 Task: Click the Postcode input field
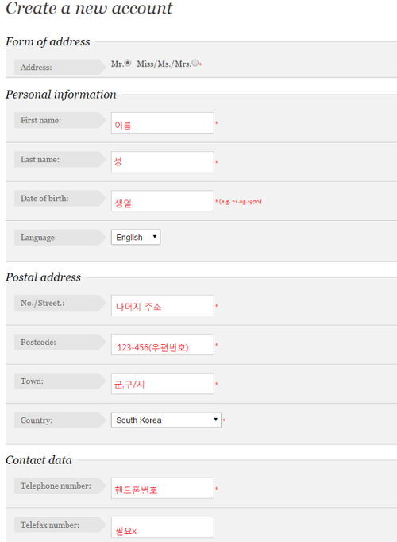coord(163,344)
